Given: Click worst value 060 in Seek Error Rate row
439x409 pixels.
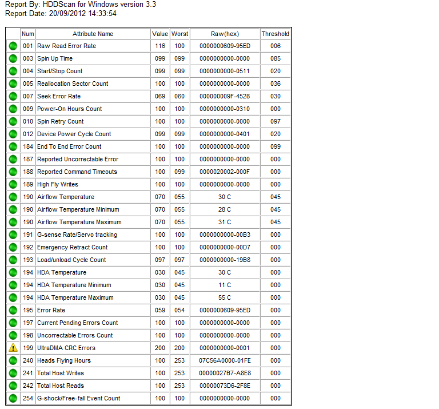Looking at the screenshot, I should [179, 96].
